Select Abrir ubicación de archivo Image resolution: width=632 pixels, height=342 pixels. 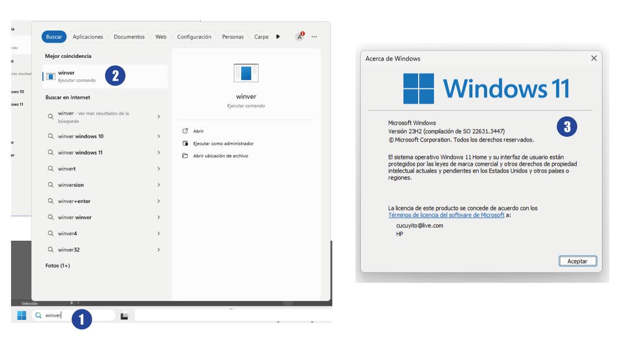point(220,156)
